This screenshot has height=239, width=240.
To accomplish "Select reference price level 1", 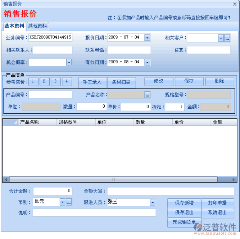I will pyautogui.click(x=33, y=81).
